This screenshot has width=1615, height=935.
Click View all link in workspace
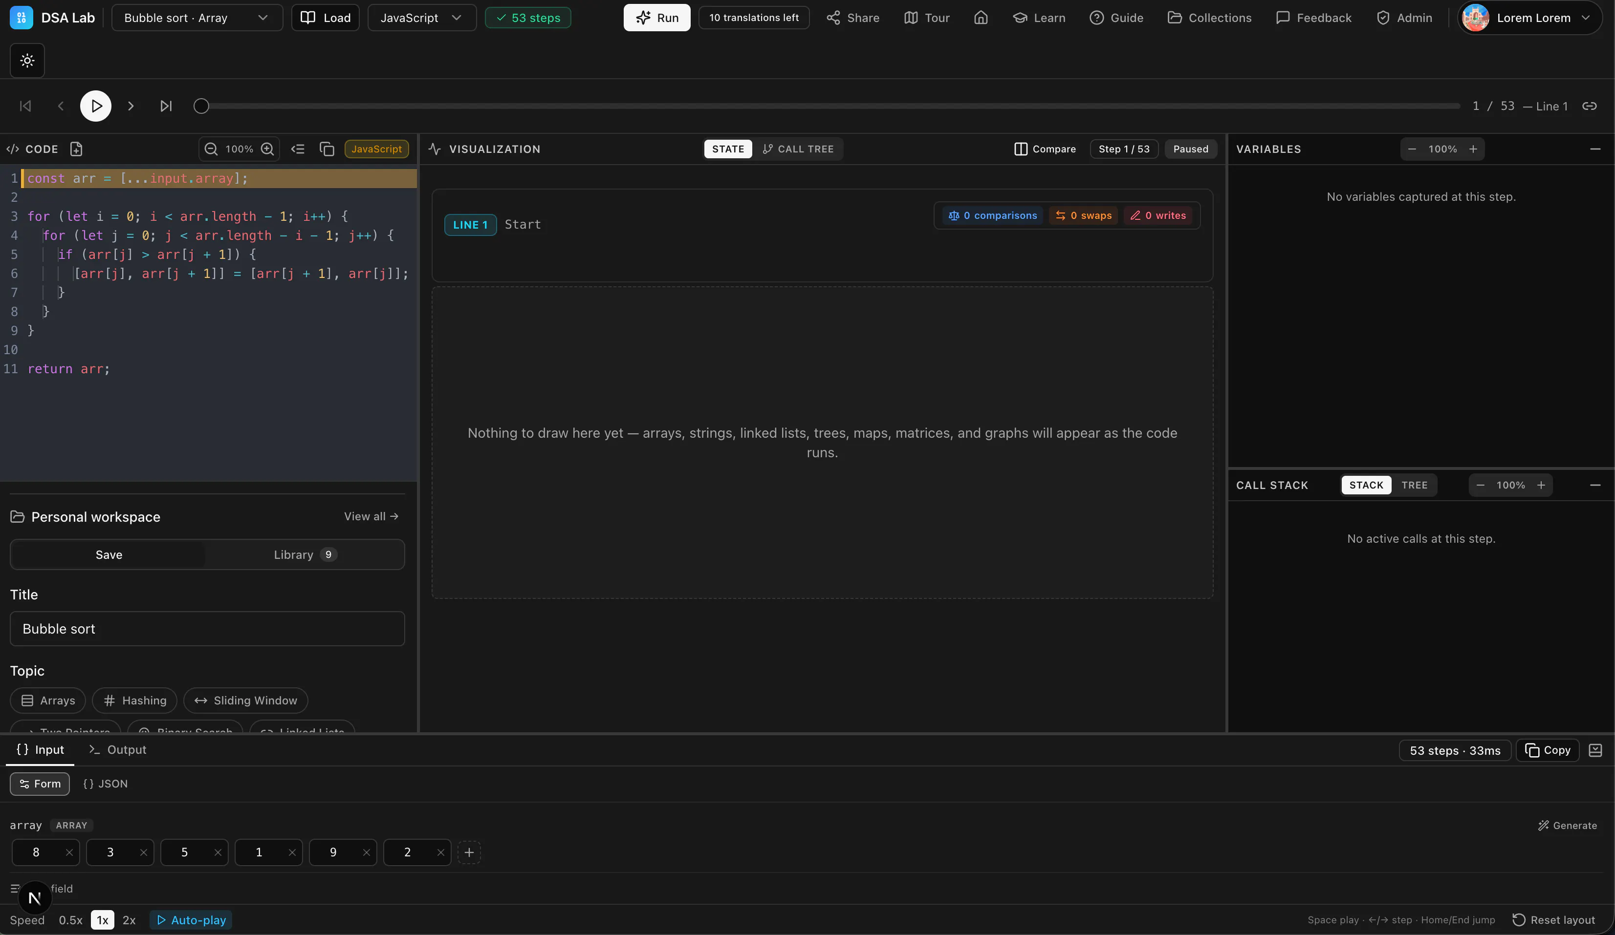[371, 516]
